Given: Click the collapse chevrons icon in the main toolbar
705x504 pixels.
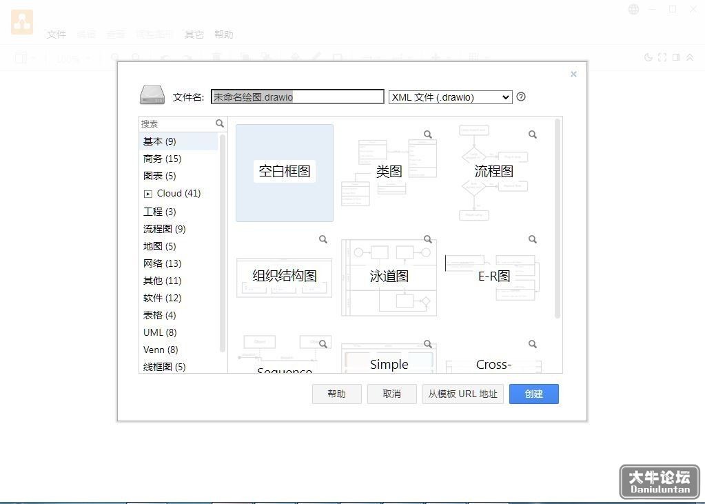Looking at the screenshot, I should point(689,57).
